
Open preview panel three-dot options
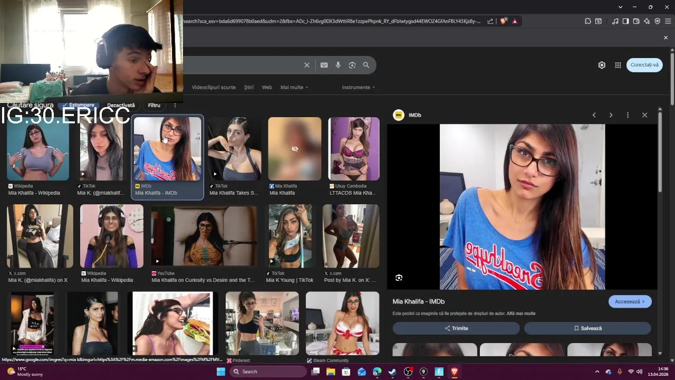[628, 115]
